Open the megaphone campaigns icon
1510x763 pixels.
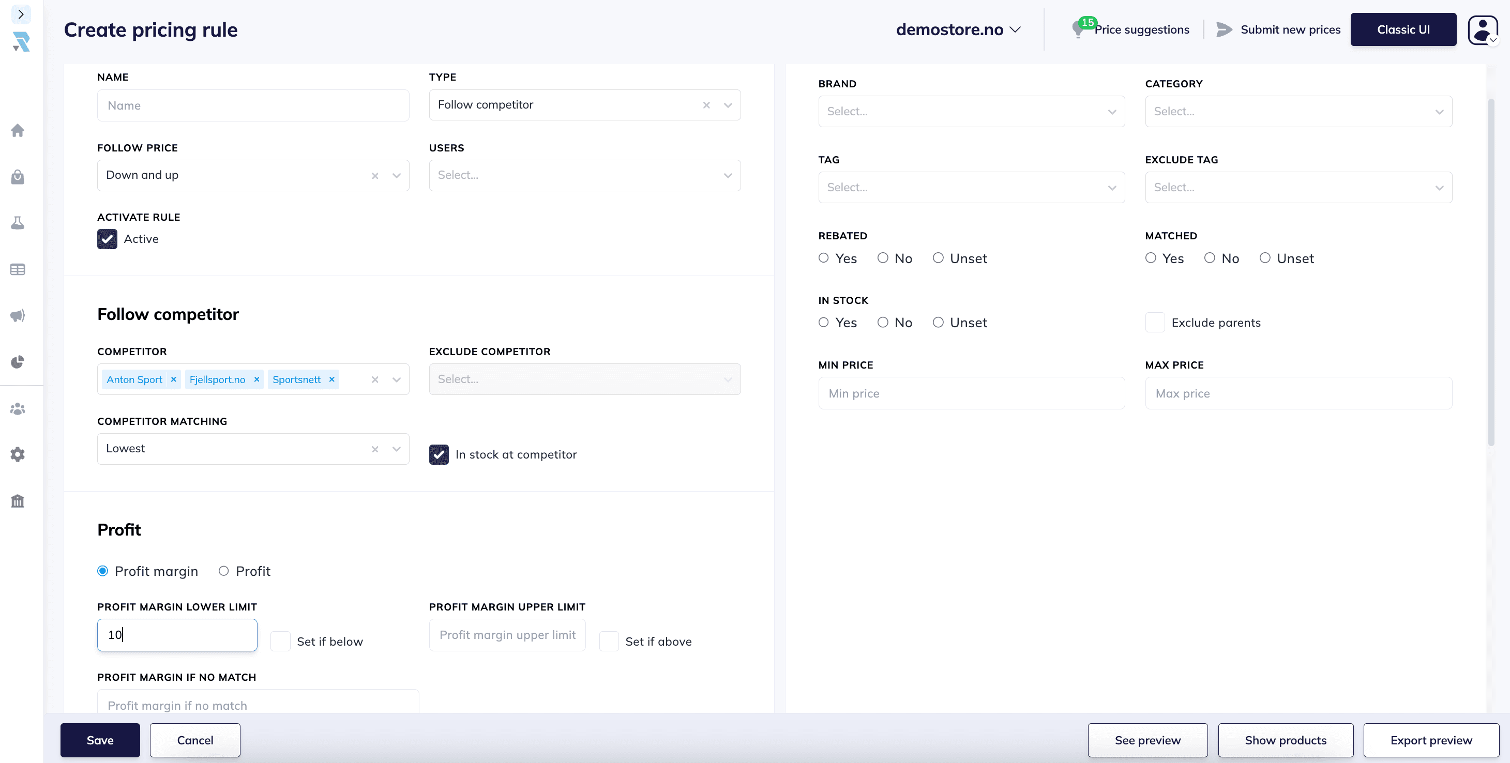point(18,315)
